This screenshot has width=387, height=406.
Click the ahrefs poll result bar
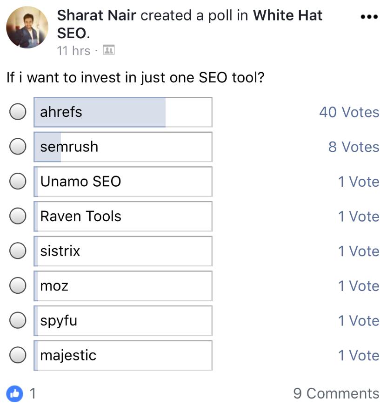(123, 112)
